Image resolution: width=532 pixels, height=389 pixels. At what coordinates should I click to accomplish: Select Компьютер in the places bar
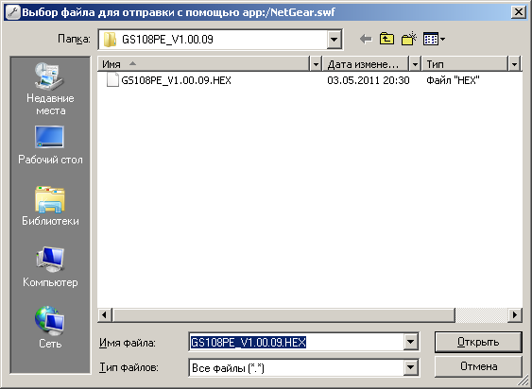click(x=50, y=267)
